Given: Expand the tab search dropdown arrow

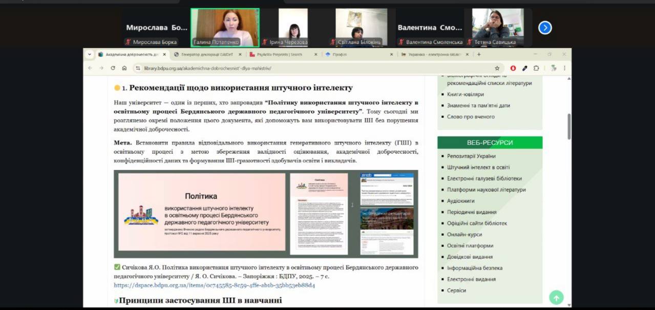Looking at the screenshot, I should tap(90, 54).
